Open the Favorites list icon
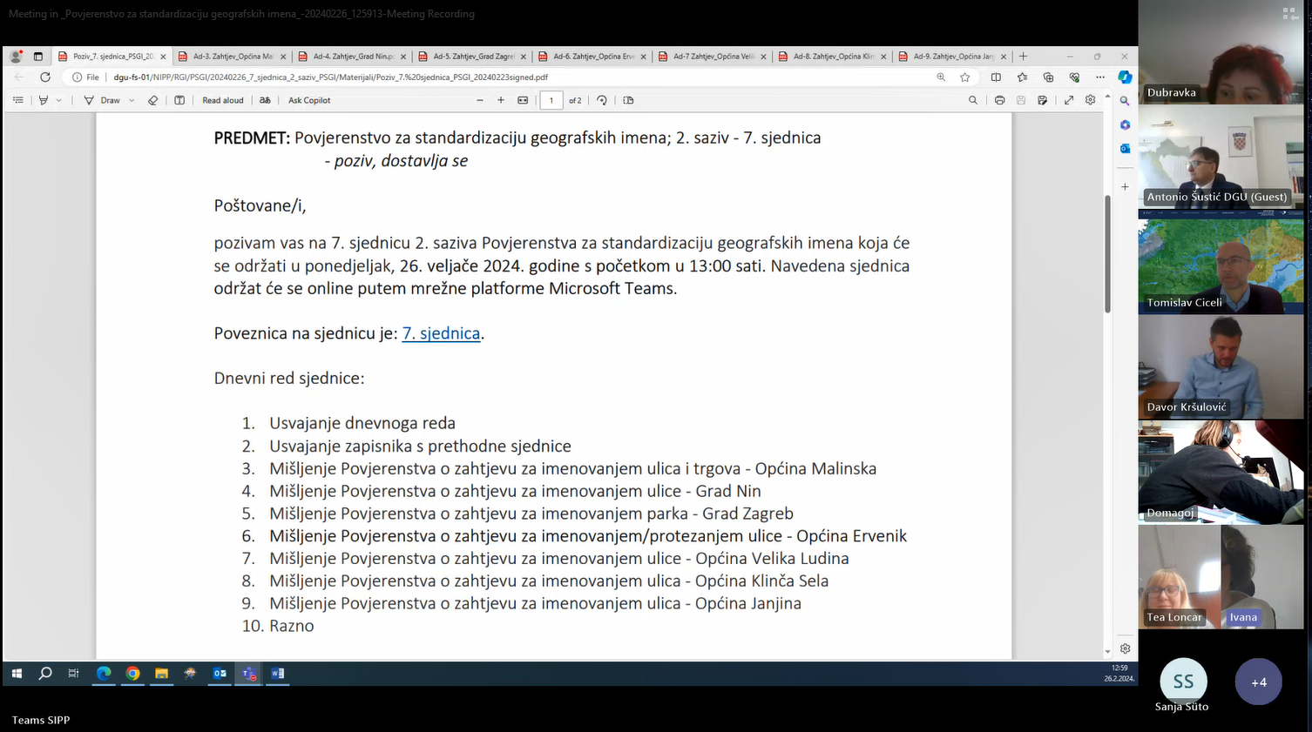The height and width of the screenshot is (732, 1312). point(1022,77)
